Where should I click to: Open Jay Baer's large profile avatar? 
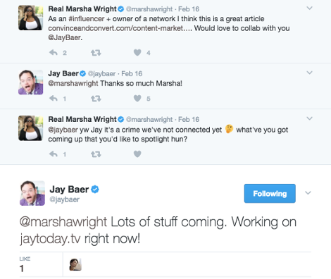pos(32,193)
